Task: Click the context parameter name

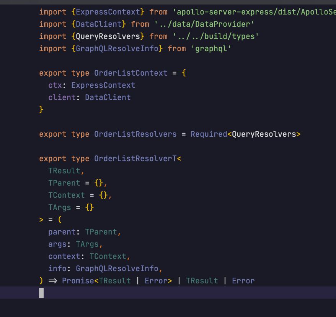Action: (x=64, y=257)
